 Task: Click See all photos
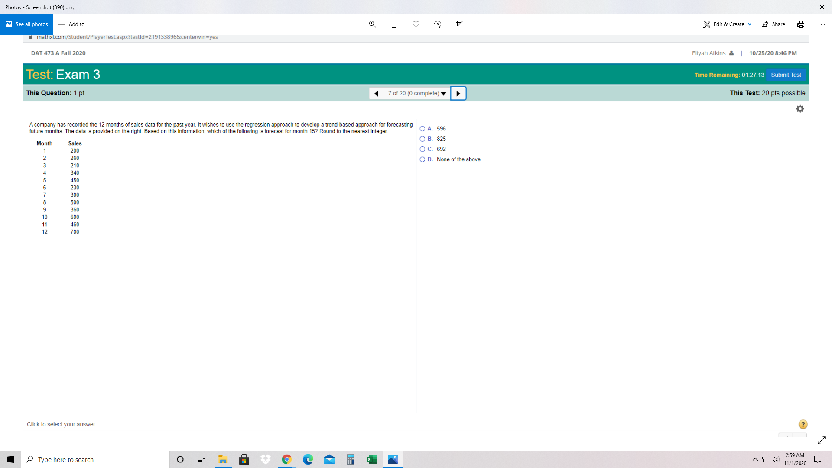[x=27, y=24]
